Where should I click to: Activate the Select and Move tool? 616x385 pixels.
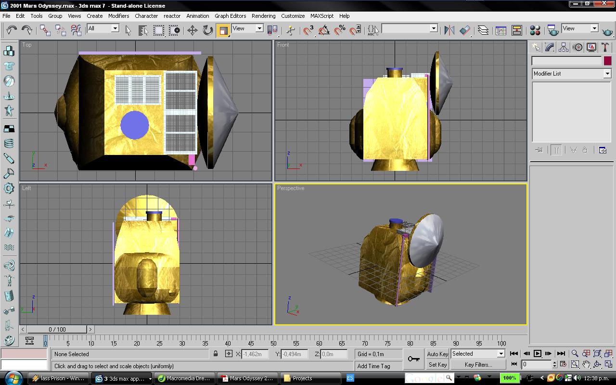click(192, 30)
